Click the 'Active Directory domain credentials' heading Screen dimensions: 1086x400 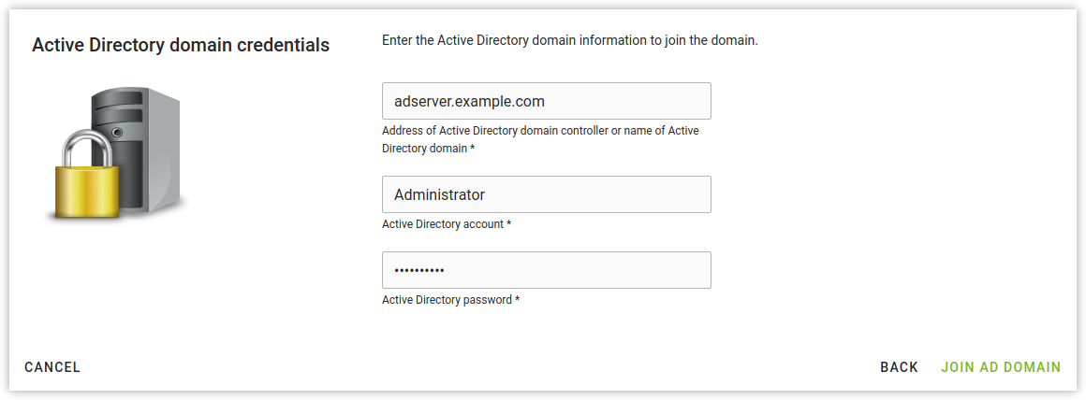click(x=181, y=45)
